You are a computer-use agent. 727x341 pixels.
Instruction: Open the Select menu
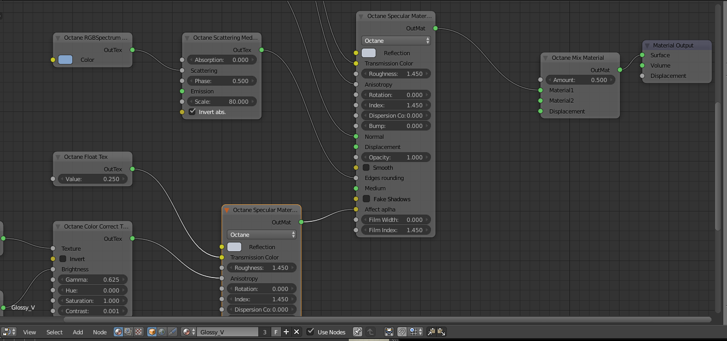coord(54,332)
